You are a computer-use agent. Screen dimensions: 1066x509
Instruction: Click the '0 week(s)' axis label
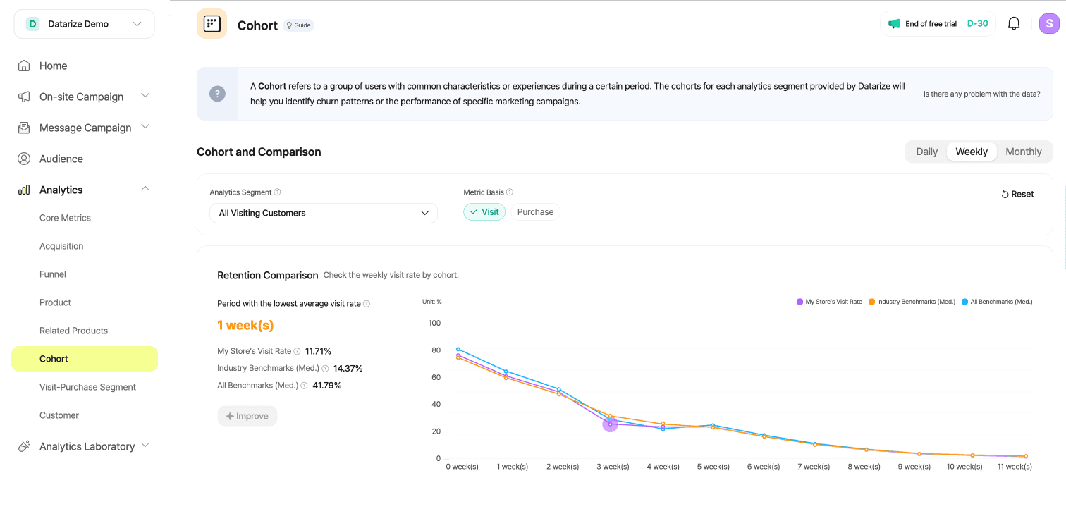coord(462,467)
